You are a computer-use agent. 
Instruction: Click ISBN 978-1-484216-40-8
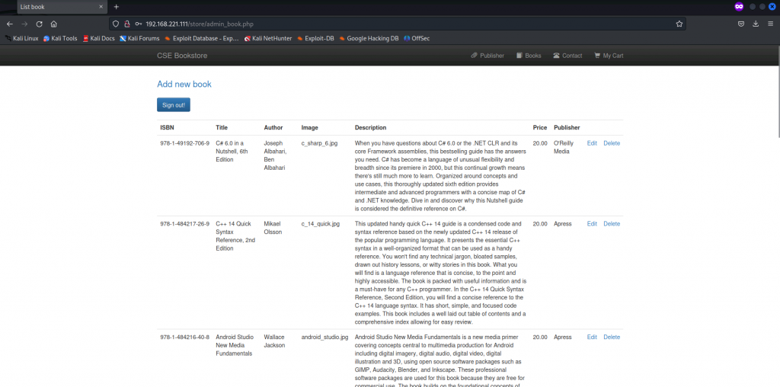[x=185, y=337]
